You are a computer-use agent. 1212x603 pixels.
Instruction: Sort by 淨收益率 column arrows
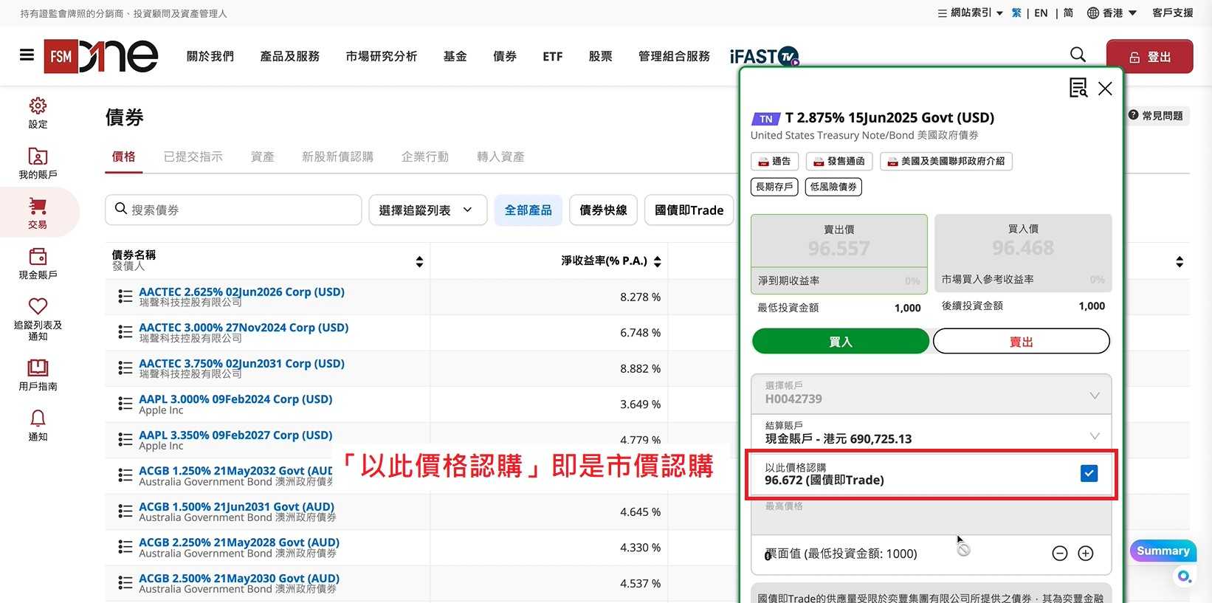657,261
